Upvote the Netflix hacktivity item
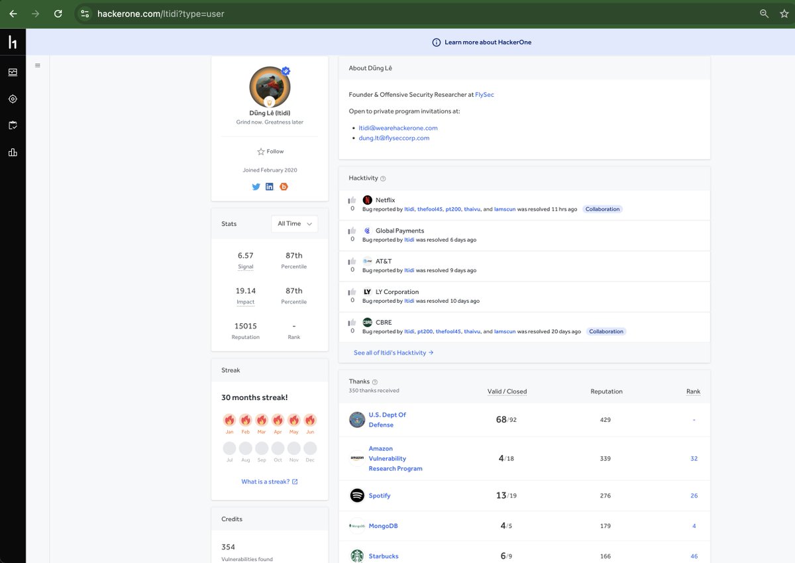 click(352, 200)
